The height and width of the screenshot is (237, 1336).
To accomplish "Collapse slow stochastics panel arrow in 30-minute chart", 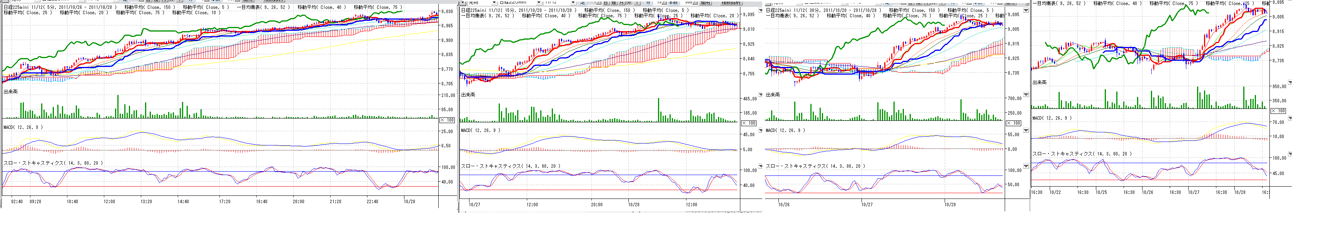I will click(x=1025, y=167).
